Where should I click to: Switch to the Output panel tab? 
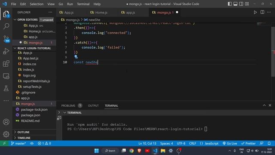93,105
